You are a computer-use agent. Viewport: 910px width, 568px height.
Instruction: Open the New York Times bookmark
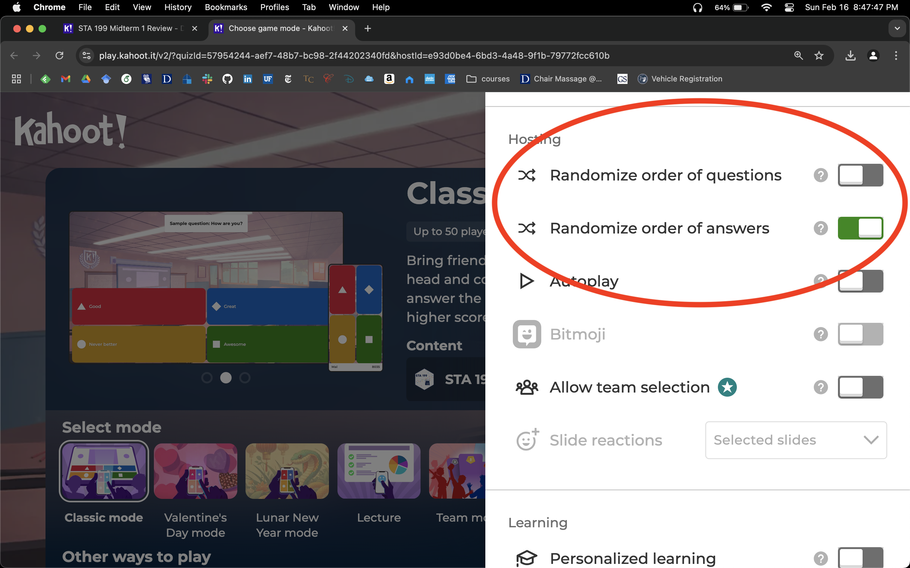click(288, 79)
